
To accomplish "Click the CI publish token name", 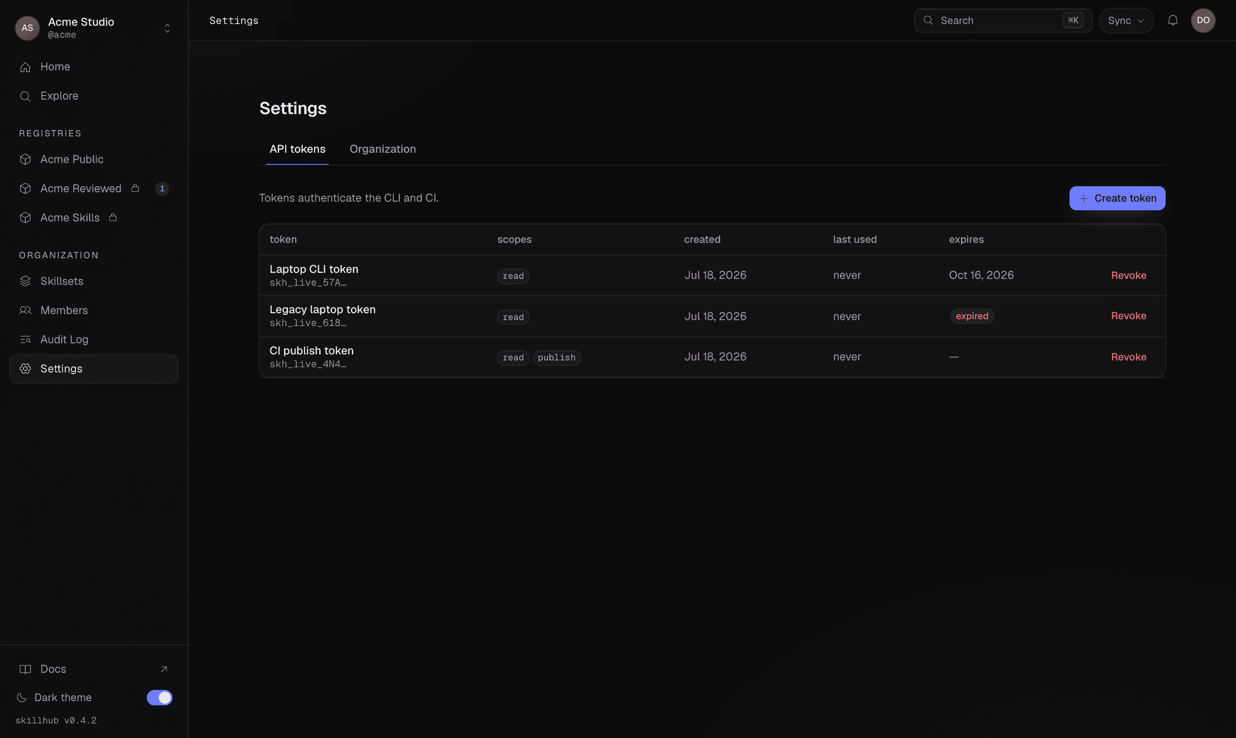I will (312, 351).
